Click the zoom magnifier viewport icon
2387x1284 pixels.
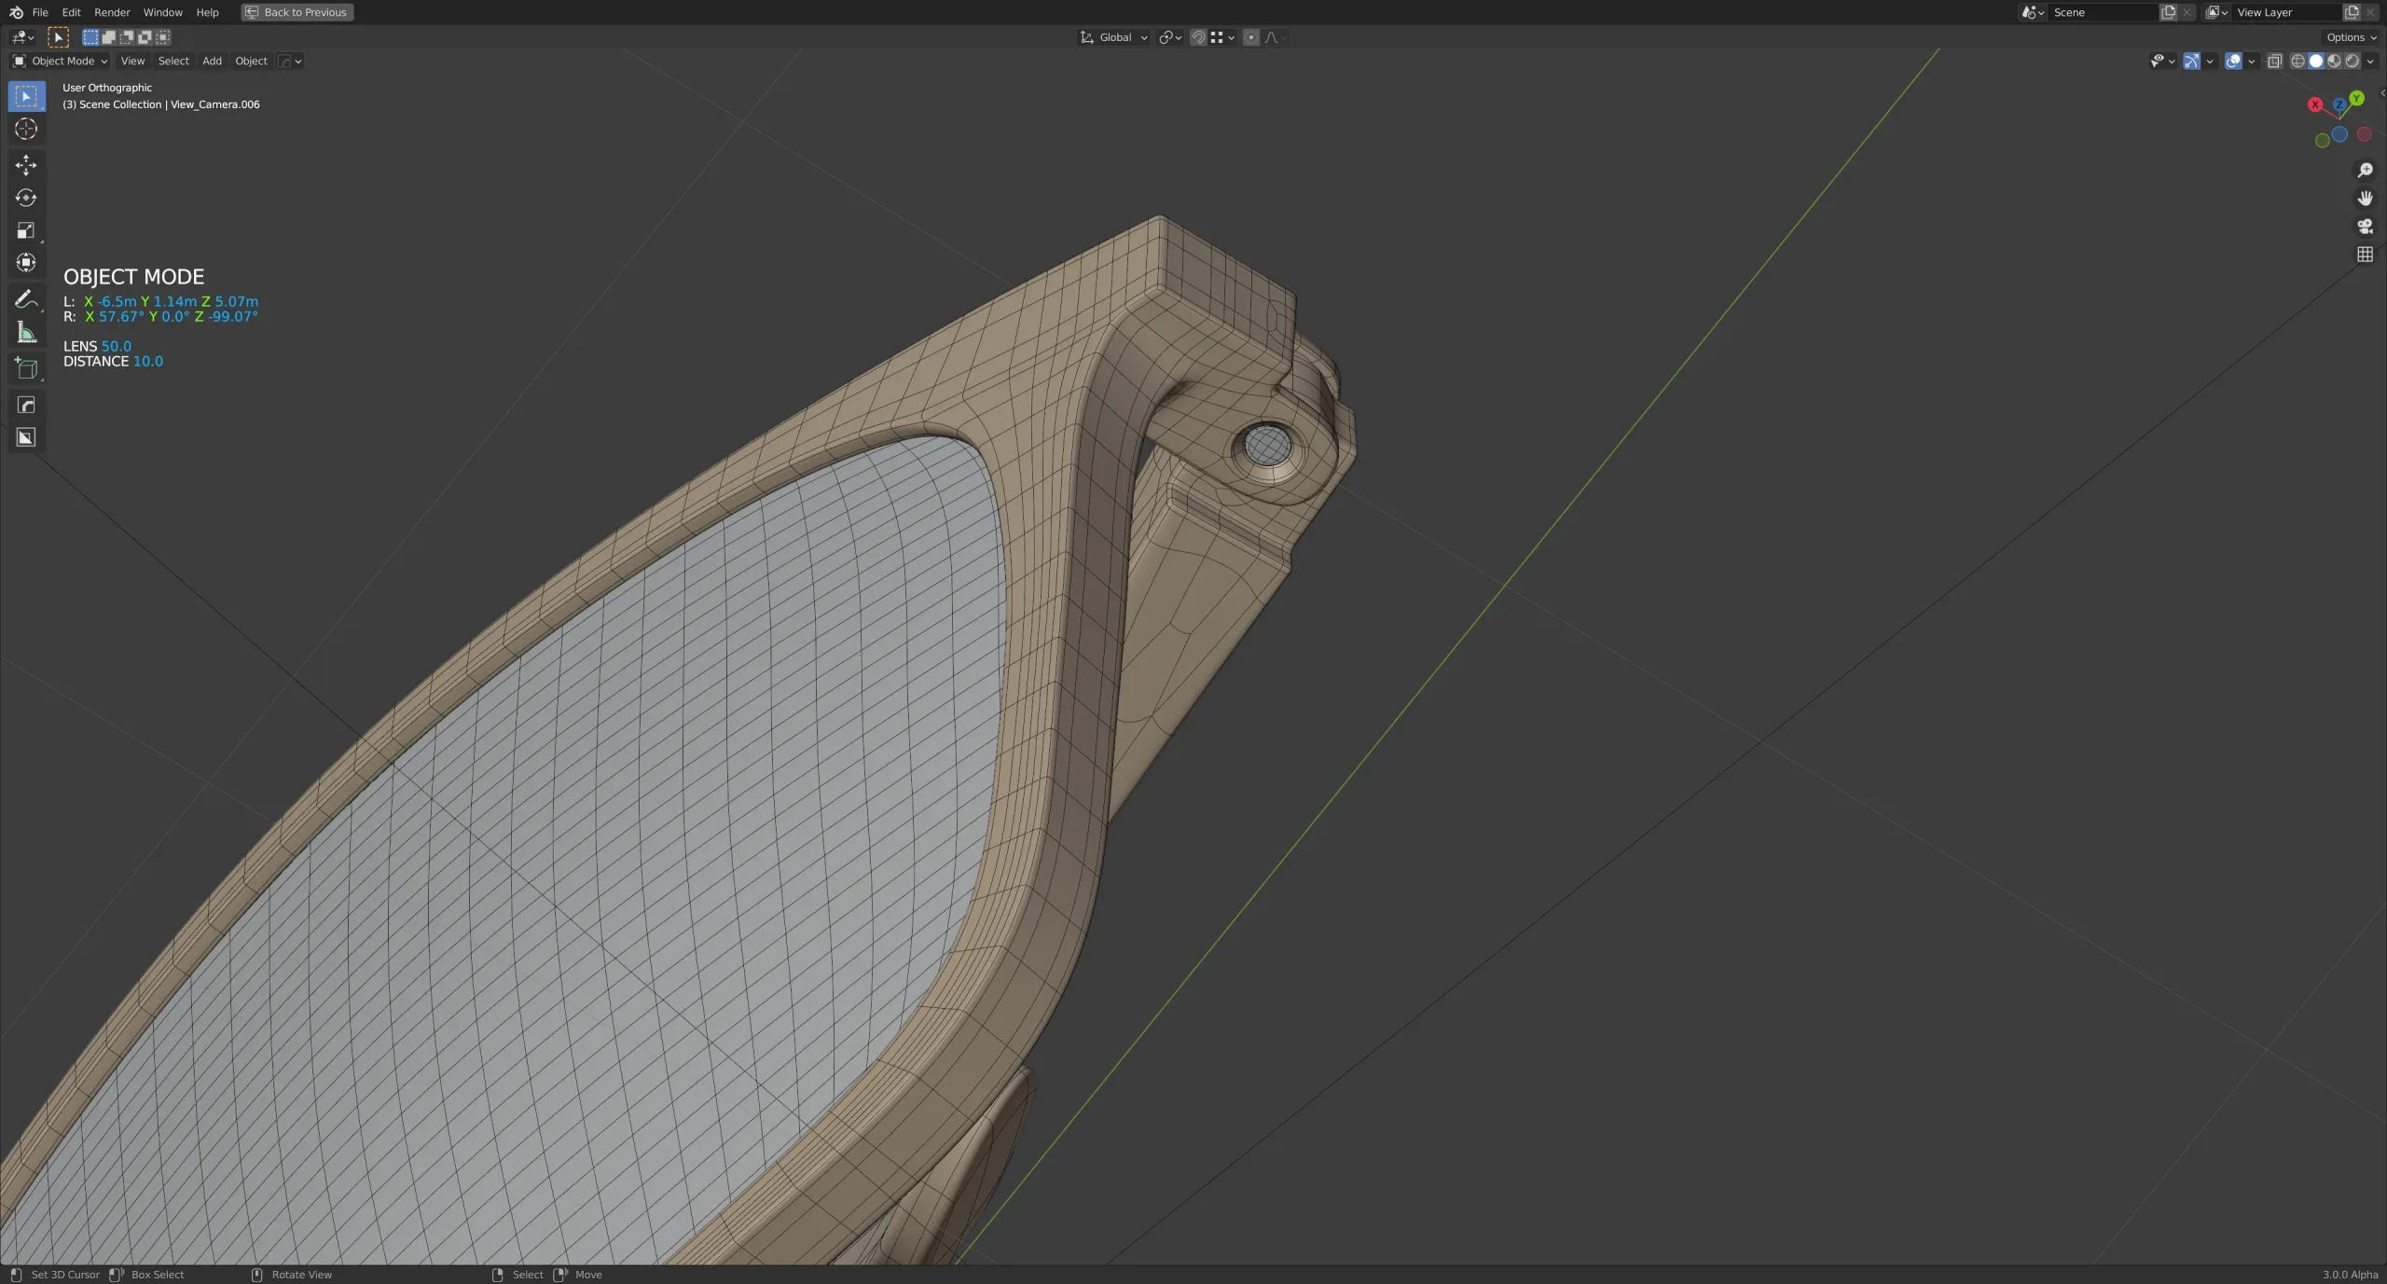2365,171
